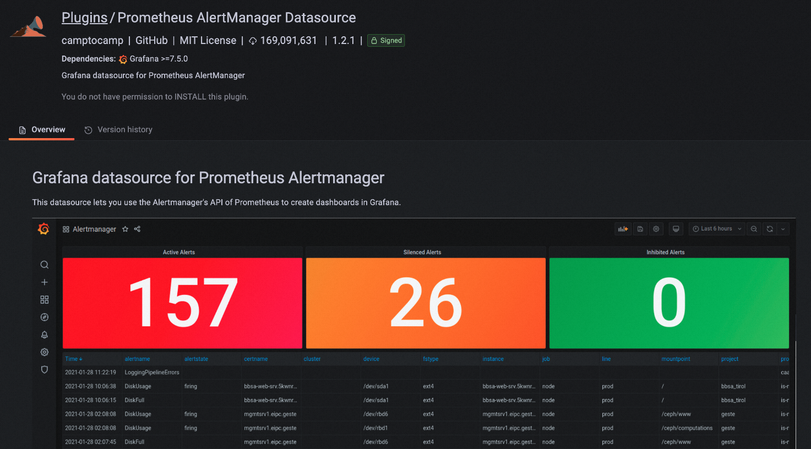Open the plugin's GitHub link
The height and width of the screenshot is (449, 811).
click(151, 40)
